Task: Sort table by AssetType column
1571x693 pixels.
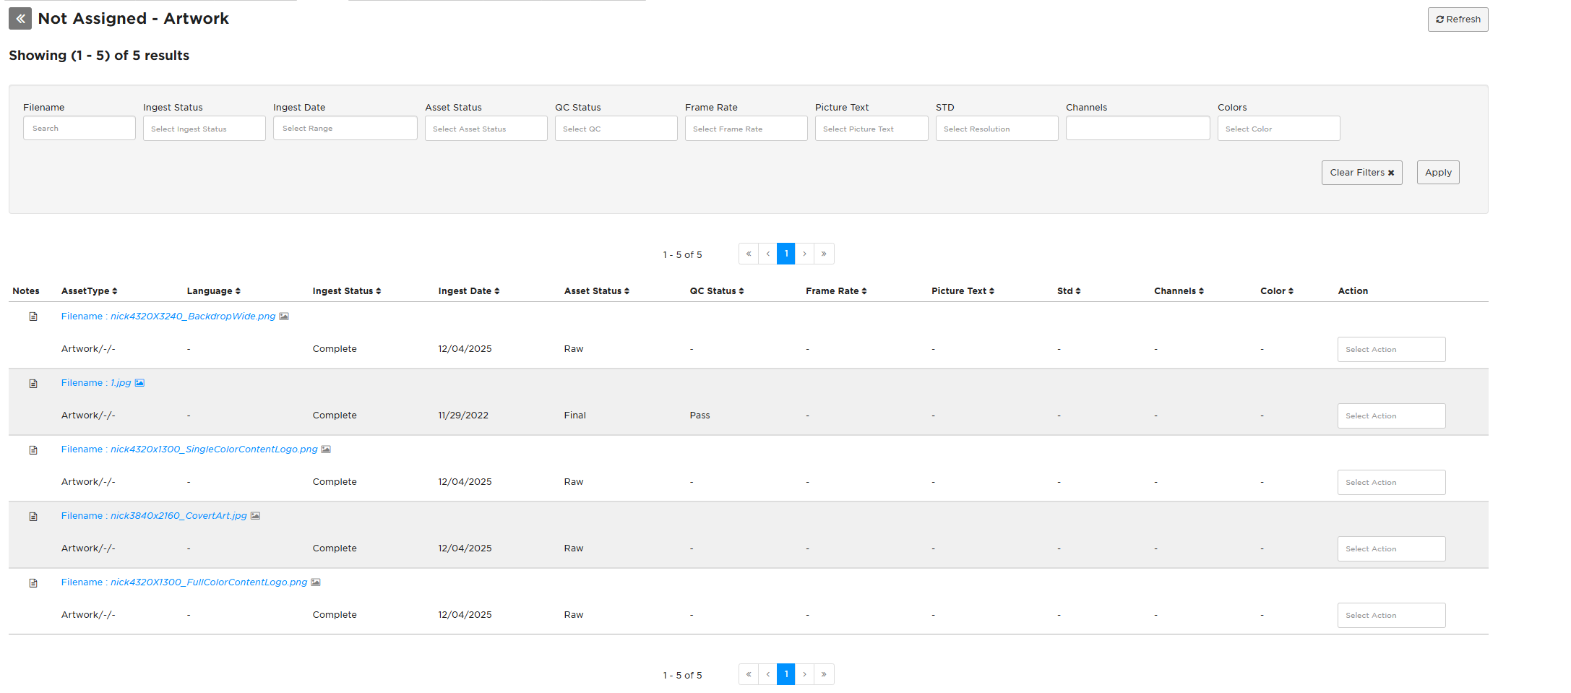Action: (89, 291)
